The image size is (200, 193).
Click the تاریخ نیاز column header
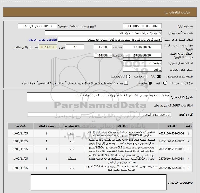tap(21, 126)
